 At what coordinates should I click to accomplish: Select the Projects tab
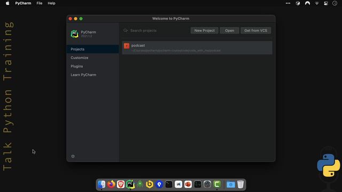92,49
